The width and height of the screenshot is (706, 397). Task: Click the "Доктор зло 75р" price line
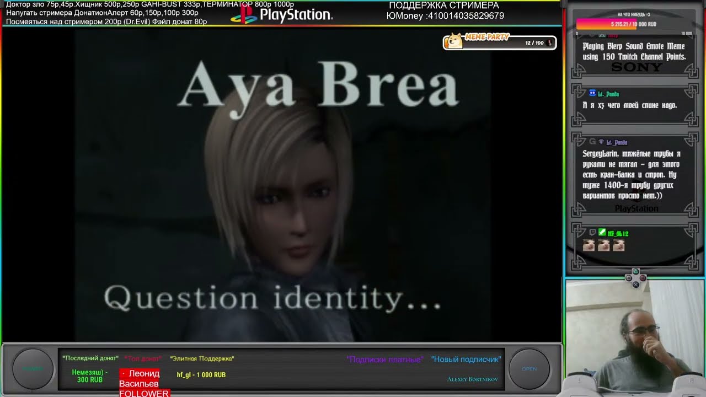(150, 4)
